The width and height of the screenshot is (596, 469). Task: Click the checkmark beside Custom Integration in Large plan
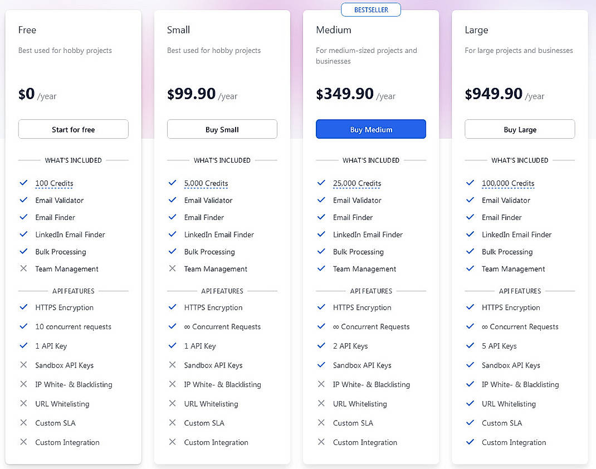[x=470, y=442]
